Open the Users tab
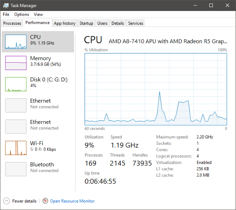 point(102,23)
